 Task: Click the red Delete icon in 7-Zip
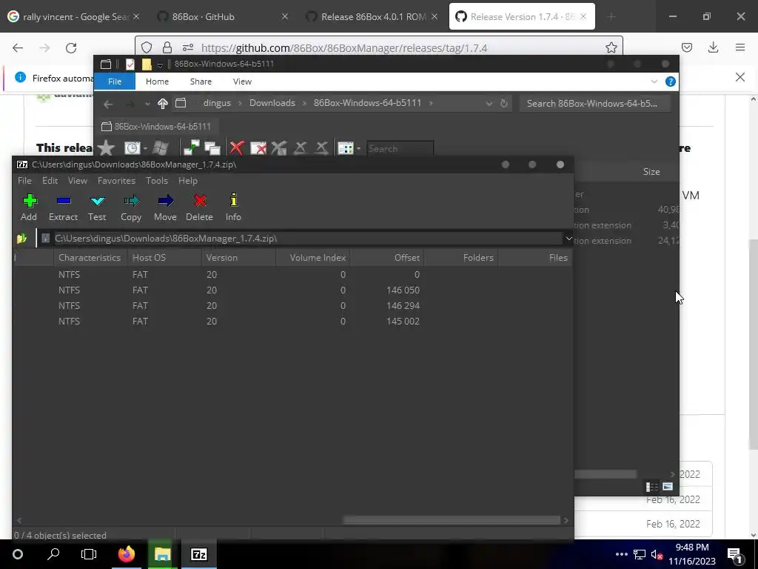point(200,200)
